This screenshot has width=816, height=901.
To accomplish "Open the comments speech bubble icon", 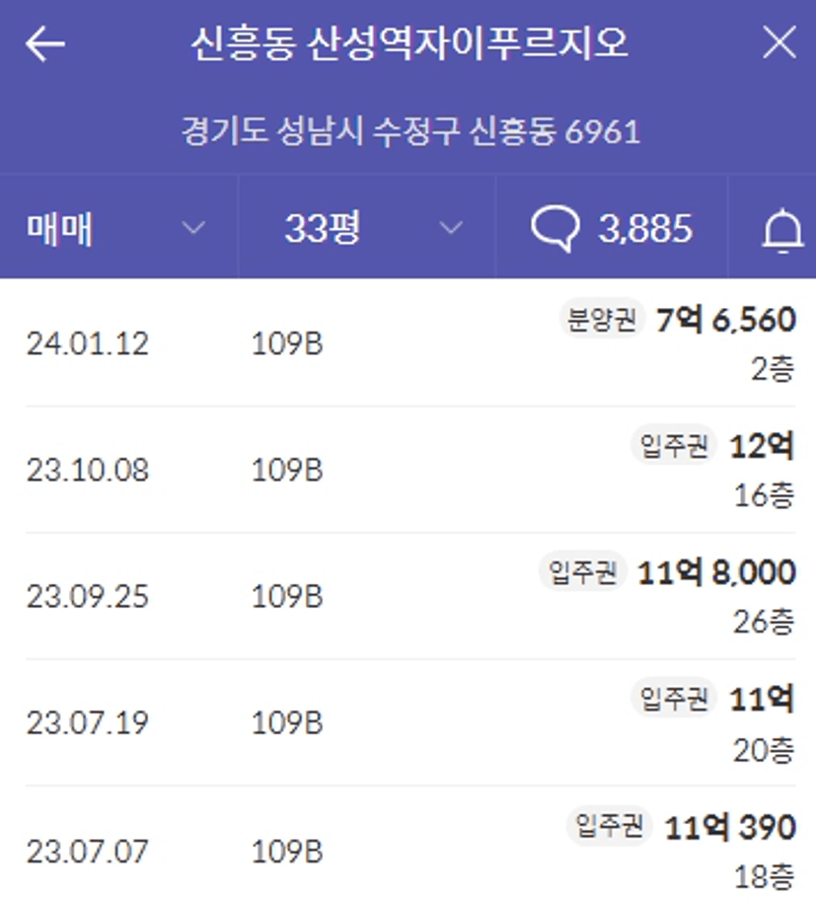I will click(x=555, y=229).
